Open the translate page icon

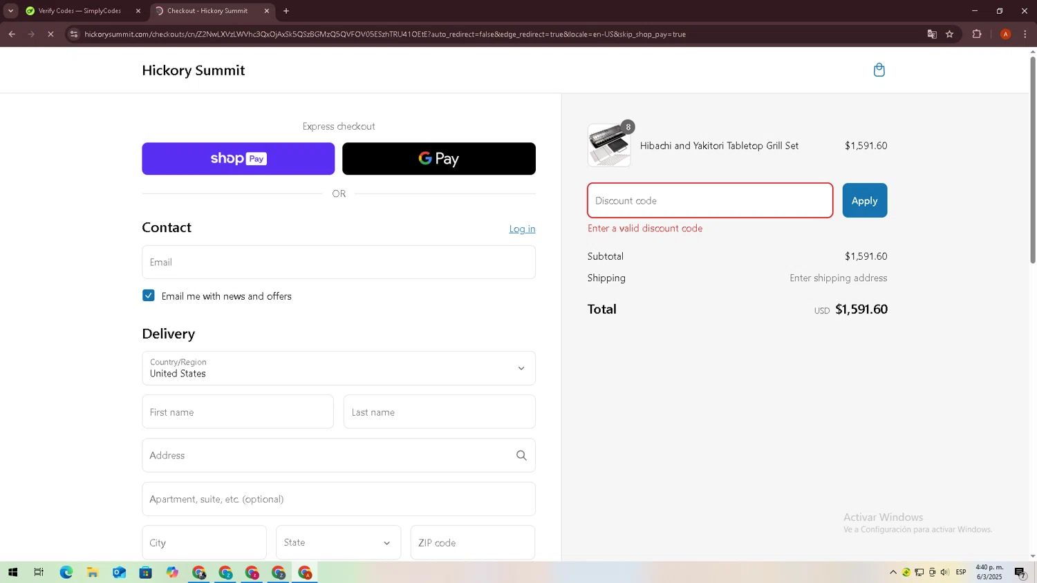click(932, 34)
